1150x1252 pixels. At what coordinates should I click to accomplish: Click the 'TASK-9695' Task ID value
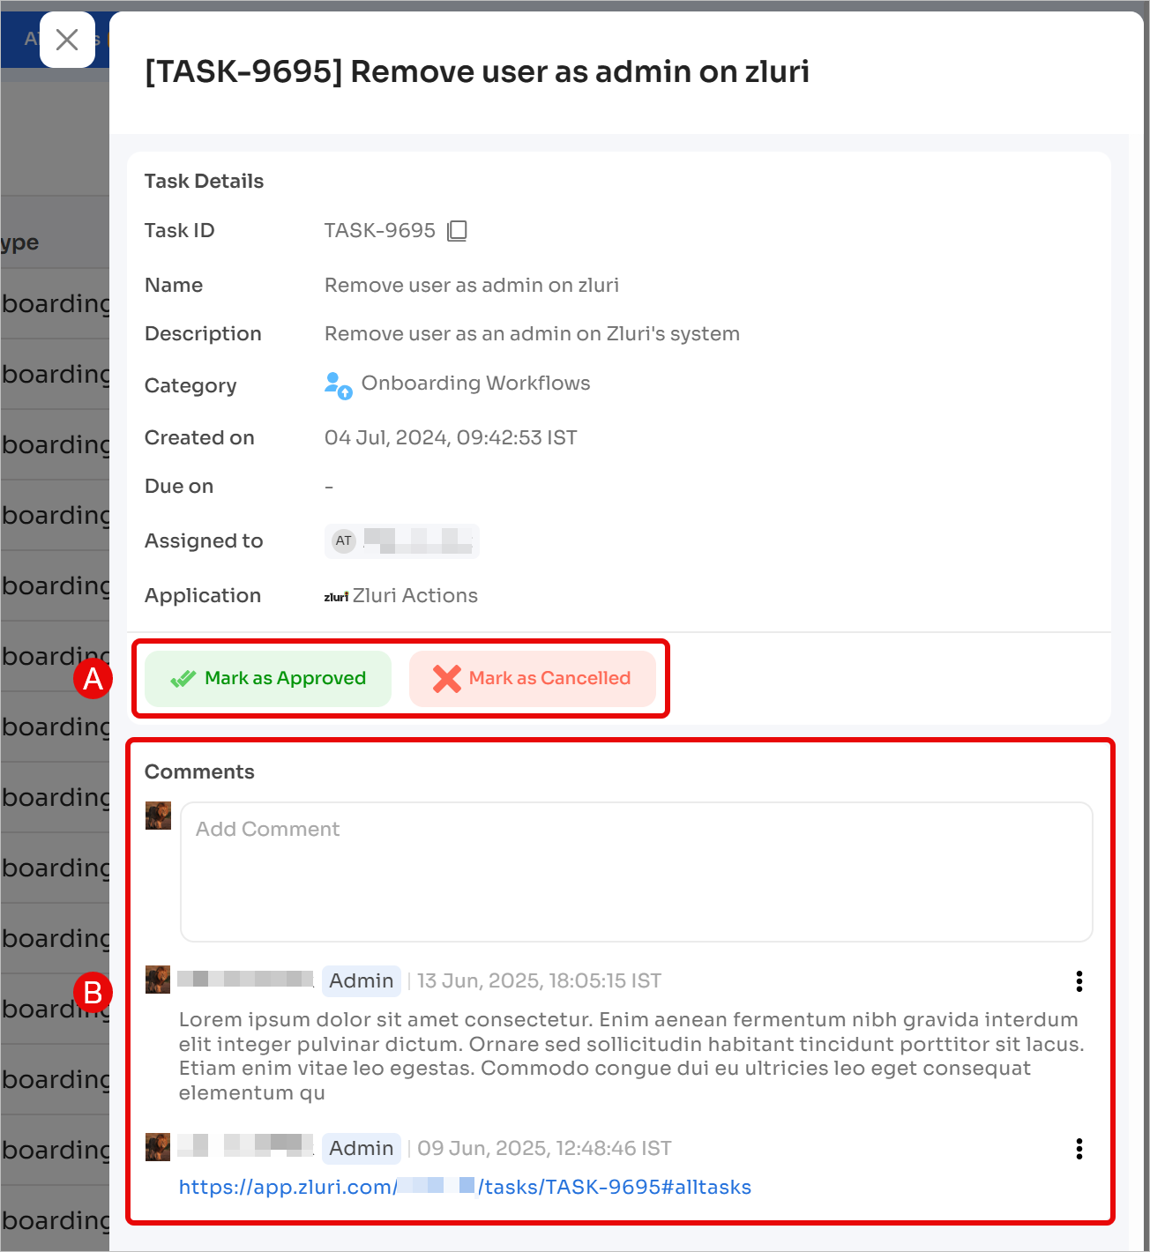[380, 230]
